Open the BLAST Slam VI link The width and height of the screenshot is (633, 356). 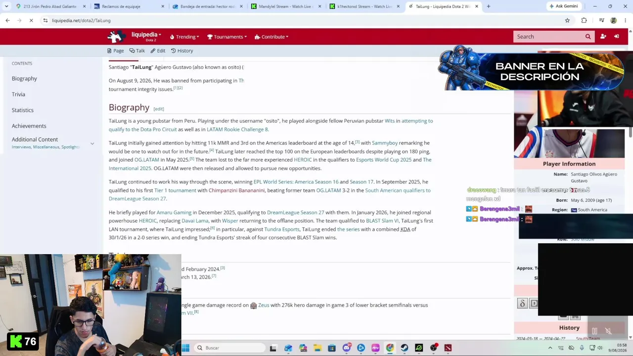click(382, 221)
